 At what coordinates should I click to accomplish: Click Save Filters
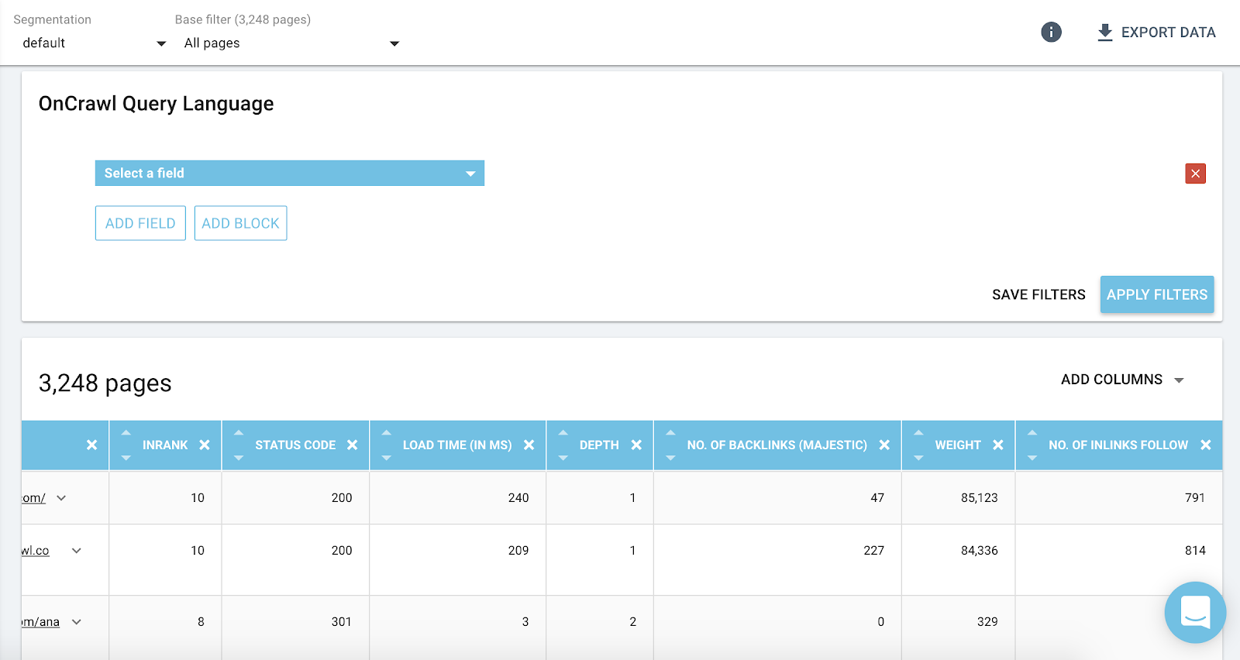(x=1038, y=294)
